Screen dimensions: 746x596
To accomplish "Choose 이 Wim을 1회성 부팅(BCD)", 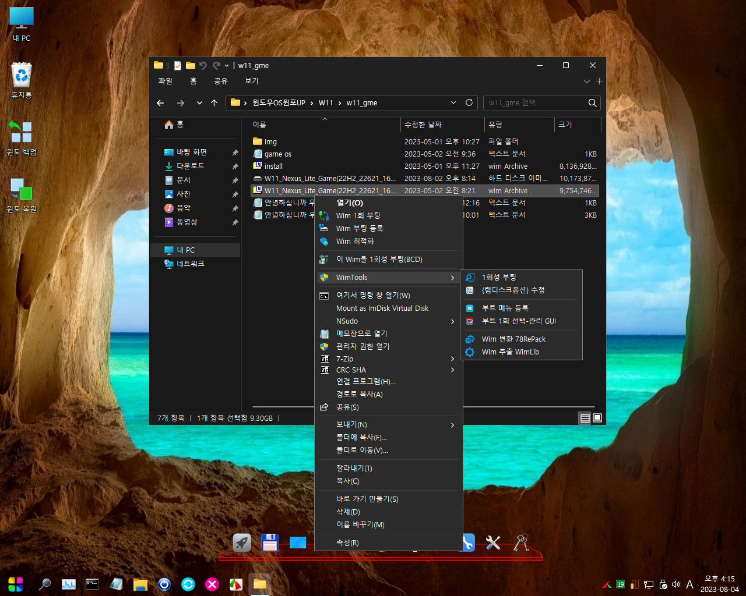I will coord(388,260).
